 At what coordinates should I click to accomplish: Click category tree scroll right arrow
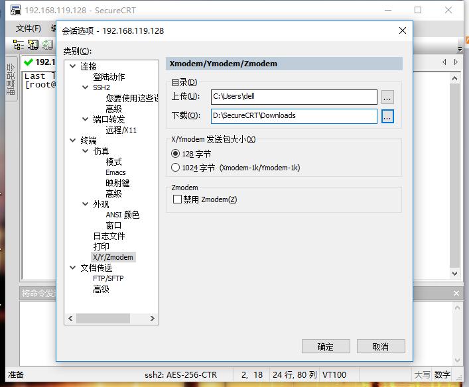pyautogui.click(x=153, y=319)
